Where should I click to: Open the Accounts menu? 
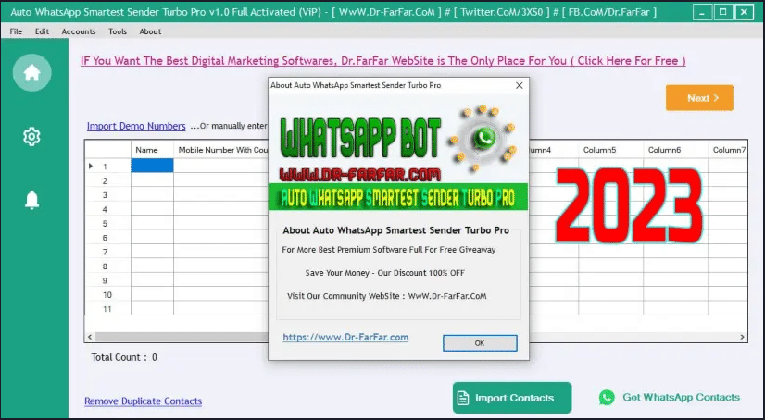pos(79,31)
